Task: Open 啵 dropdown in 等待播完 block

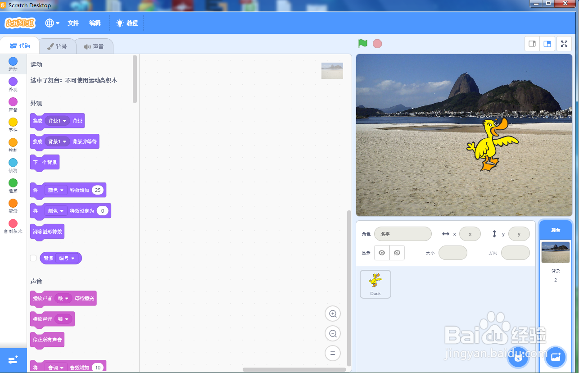Action: pyautogui.click(x=63, y=298)
